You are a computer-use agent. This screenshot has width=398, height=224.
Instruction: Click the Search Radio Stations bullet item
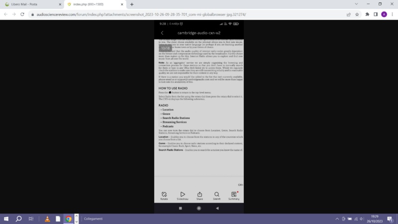pyautogui.click(x=176, y=118)
